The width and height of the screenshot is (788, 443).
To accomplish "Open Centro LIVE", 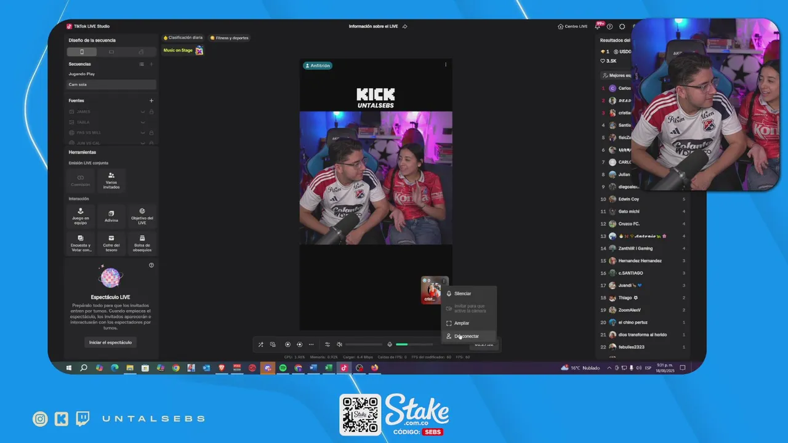I will coord(573,26).
